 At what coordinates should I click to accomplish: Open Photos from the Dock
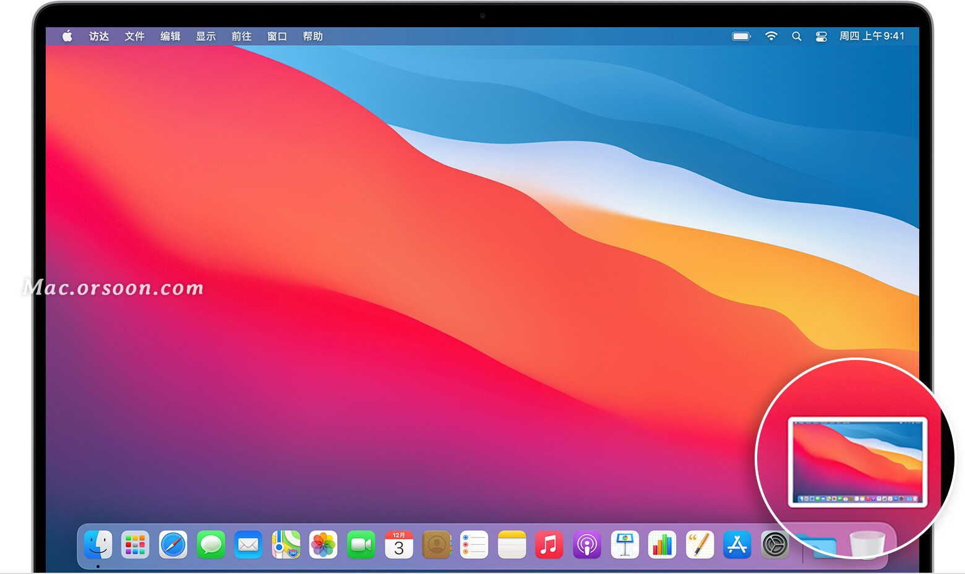click(x=324, y=545)
